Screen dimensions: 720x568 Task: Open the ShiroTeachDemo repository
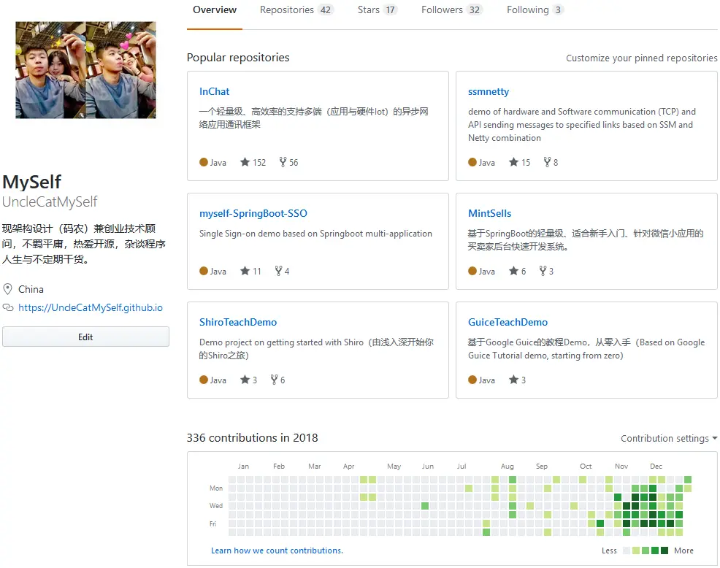tap(238, 323)
